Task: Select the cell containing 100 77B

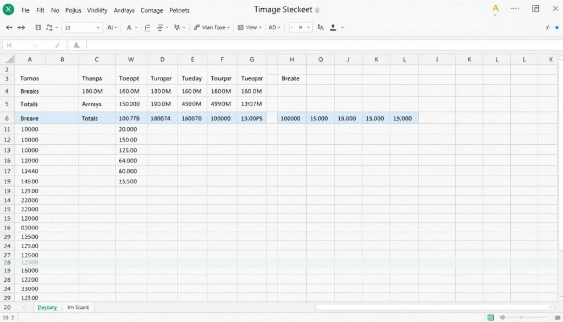Action: click(131, 118)
